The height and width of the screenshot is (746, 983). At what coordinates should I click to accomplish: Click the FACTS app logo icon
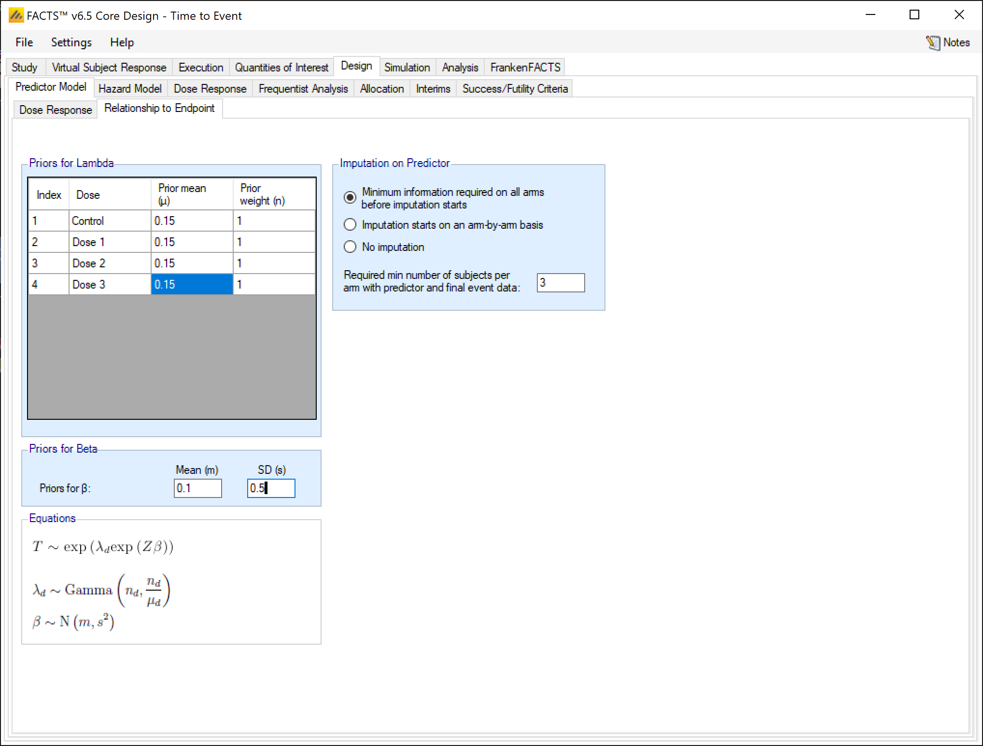click(x=16, y=15)
